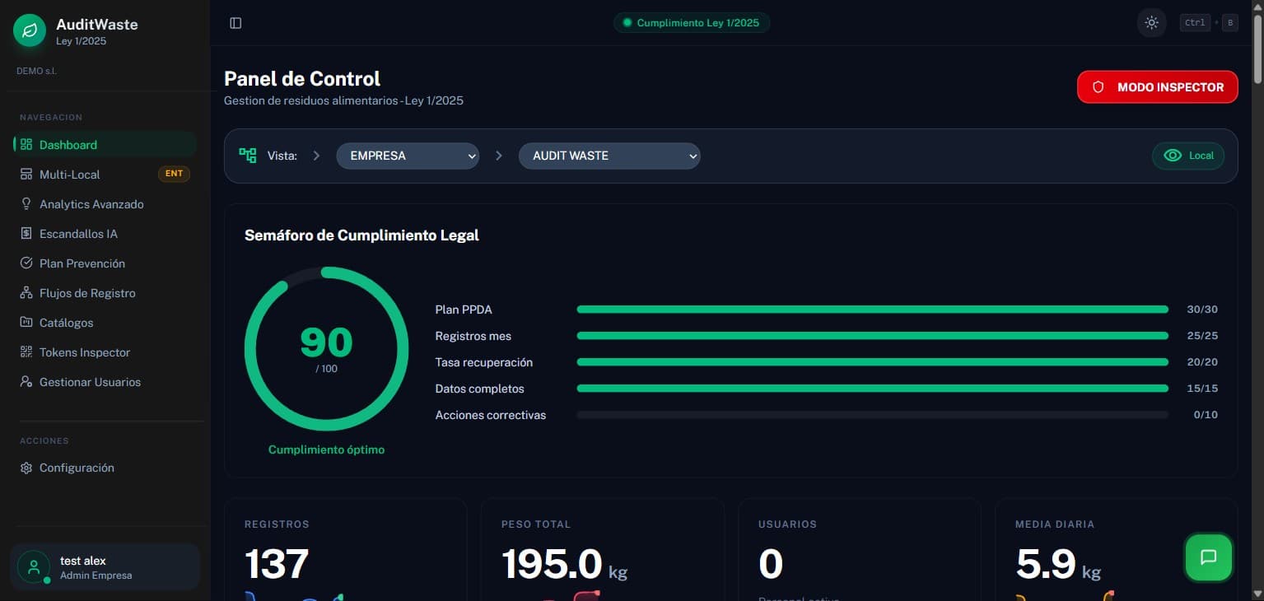Open the Analytics Avanzado menu entry
Viewport: 1264px width, 601px height.
point(91,203)
